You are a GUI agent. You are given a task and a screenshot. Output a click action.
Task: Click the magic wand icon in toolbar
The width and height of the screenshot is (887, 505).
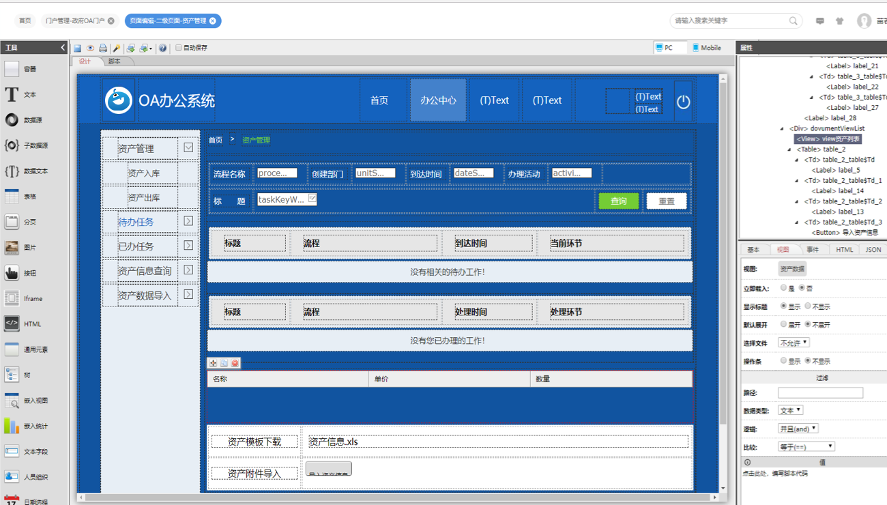click(116, 48)
